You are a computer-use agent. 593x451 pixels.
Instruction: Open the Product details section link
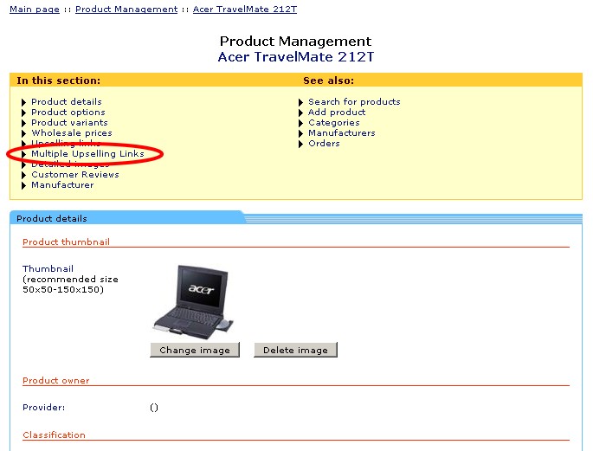pyautogui.click(x=67, y=101)
